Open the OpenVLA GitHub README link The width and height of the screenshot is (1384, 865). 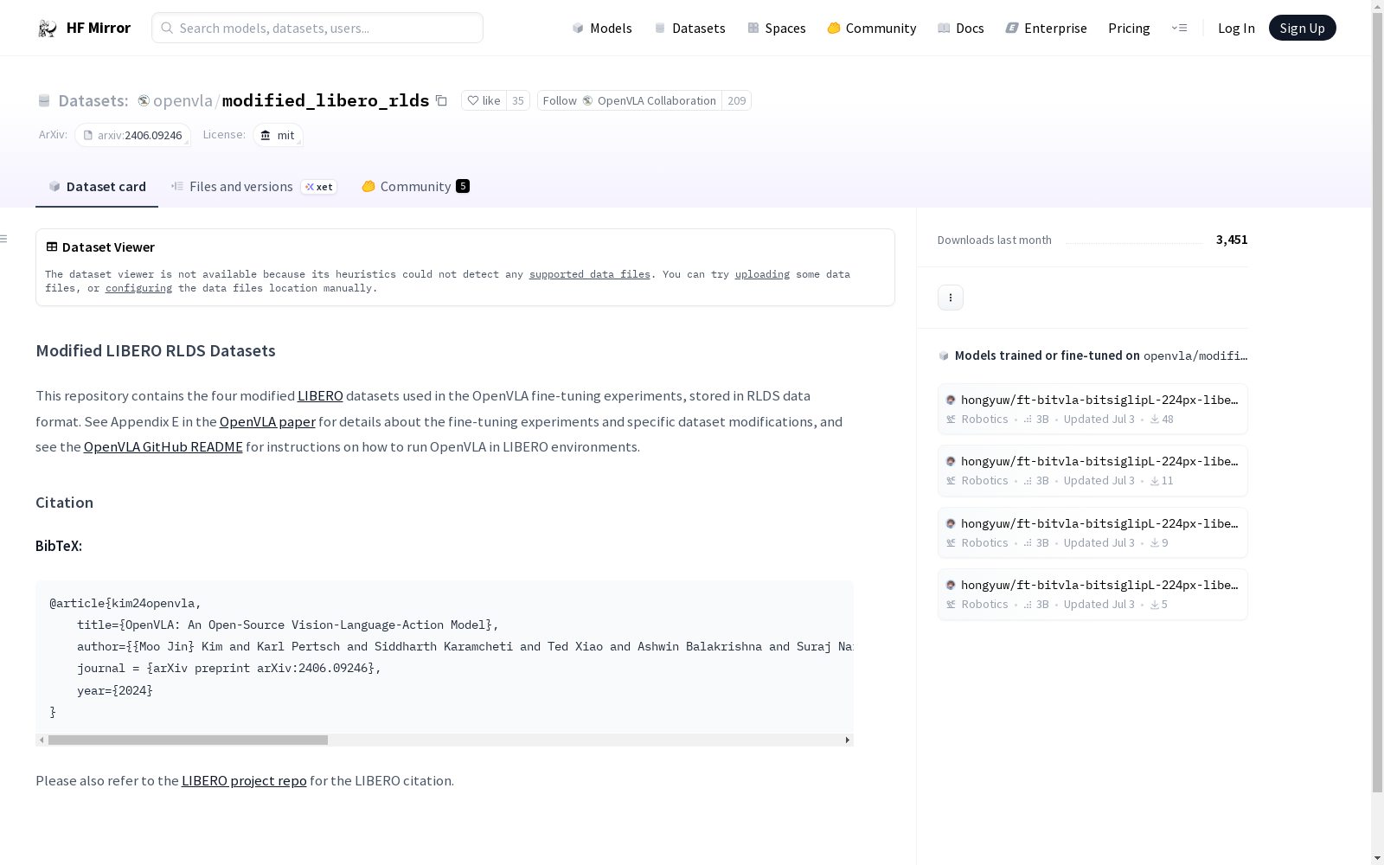163,446
